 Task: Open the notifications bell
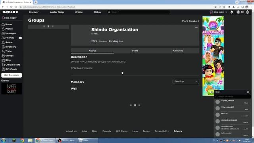pos(232,12)
